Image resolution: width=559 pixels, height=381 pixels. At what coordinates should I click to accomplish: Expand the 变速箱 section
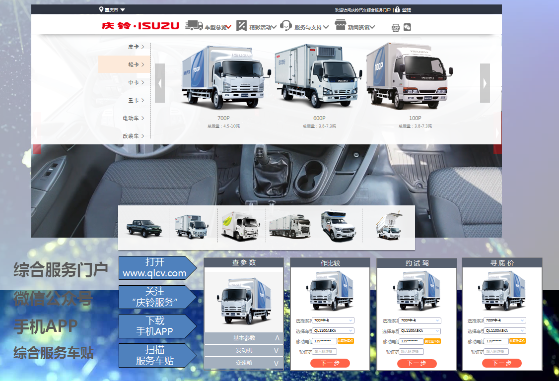[x=244, y=363]
